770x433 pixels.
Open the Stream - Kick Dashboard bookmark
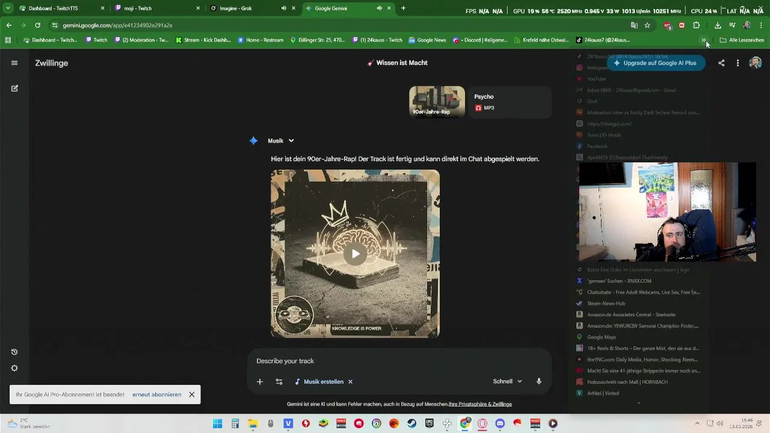click(203, 40)
